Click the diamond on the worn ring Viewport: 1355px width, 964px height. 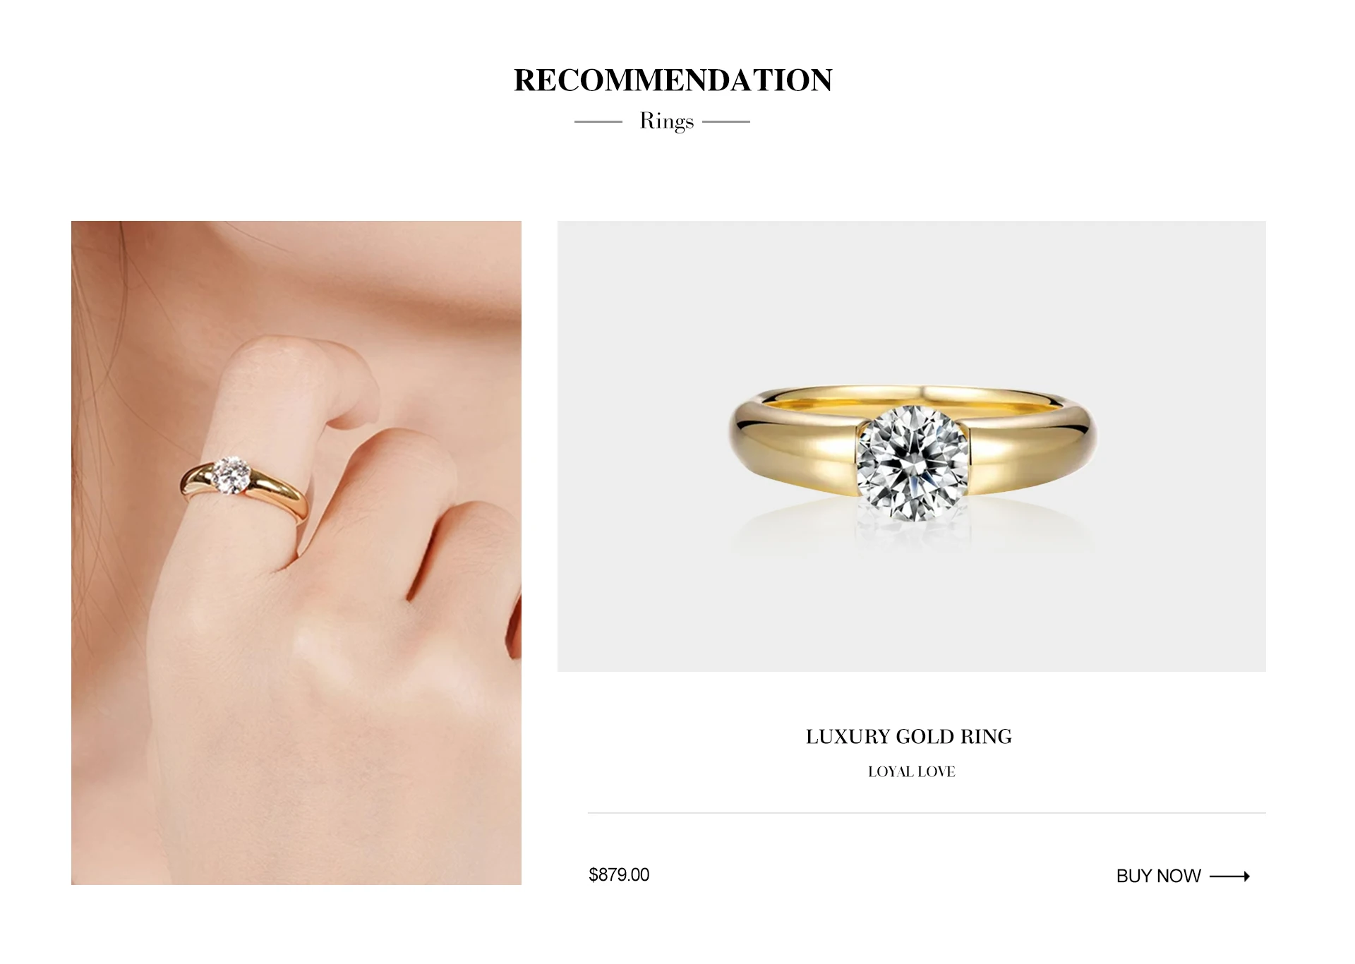pyautogui.click(x=231, y=475)
